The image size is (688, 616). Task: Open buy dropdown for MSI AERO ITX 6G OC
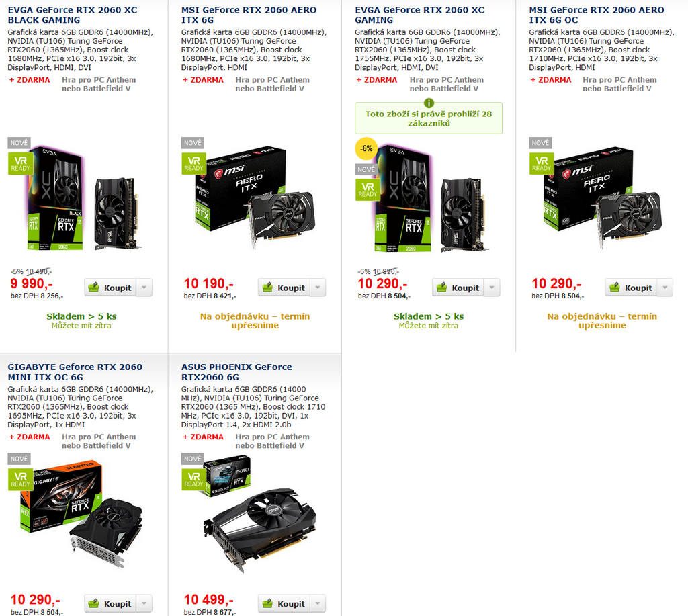(665, 288)
